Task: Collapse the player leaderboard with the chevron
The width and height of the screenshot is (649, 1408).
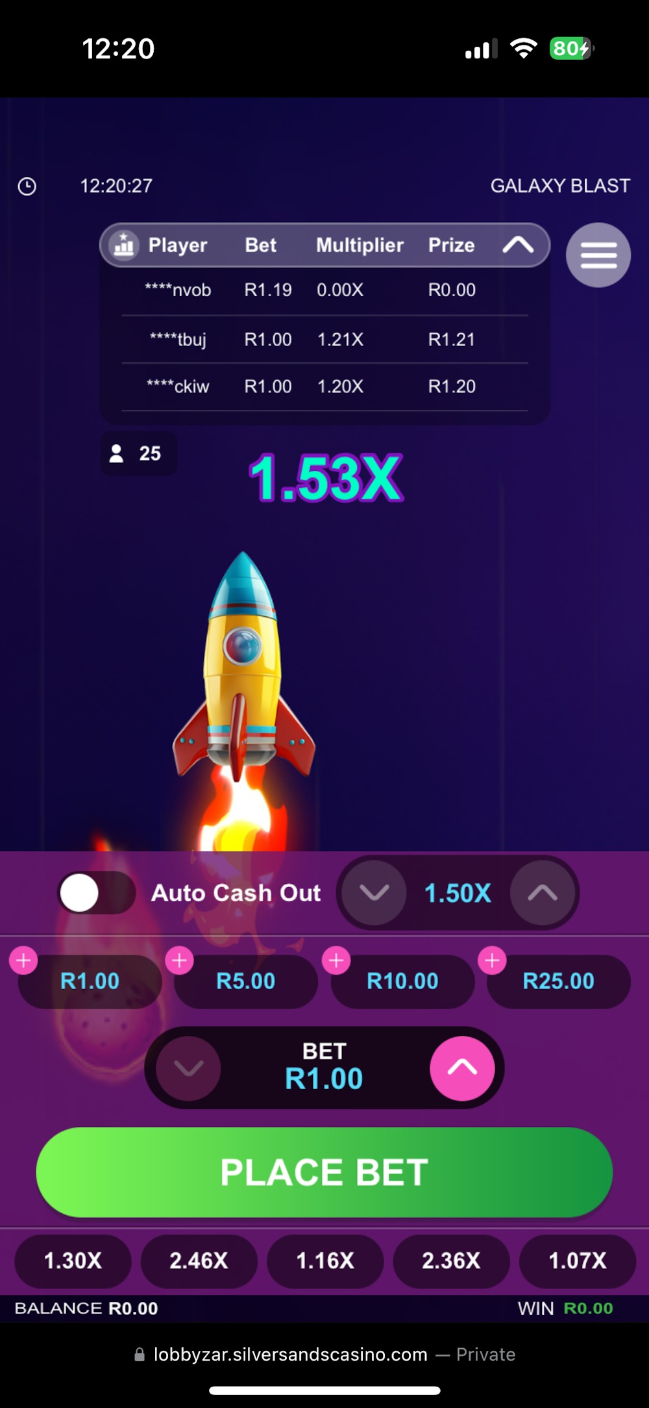Action: 518,245
